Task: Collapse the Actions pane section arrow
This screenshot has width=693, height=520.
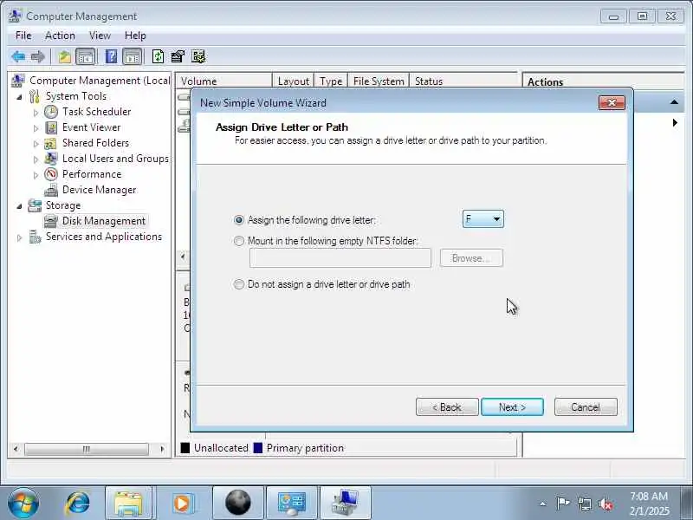Action: [674, 102]
